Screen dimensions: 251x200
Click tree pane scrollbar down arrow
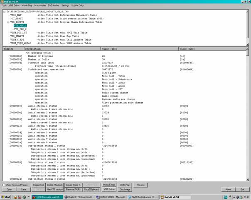(x=248, y=44)
